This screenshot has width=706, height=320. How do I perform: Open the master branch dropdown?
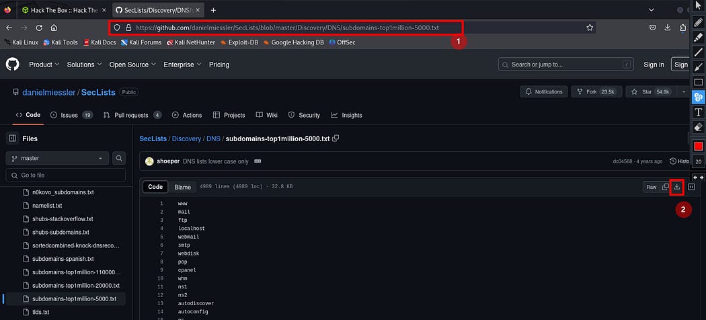pos(58,159)
